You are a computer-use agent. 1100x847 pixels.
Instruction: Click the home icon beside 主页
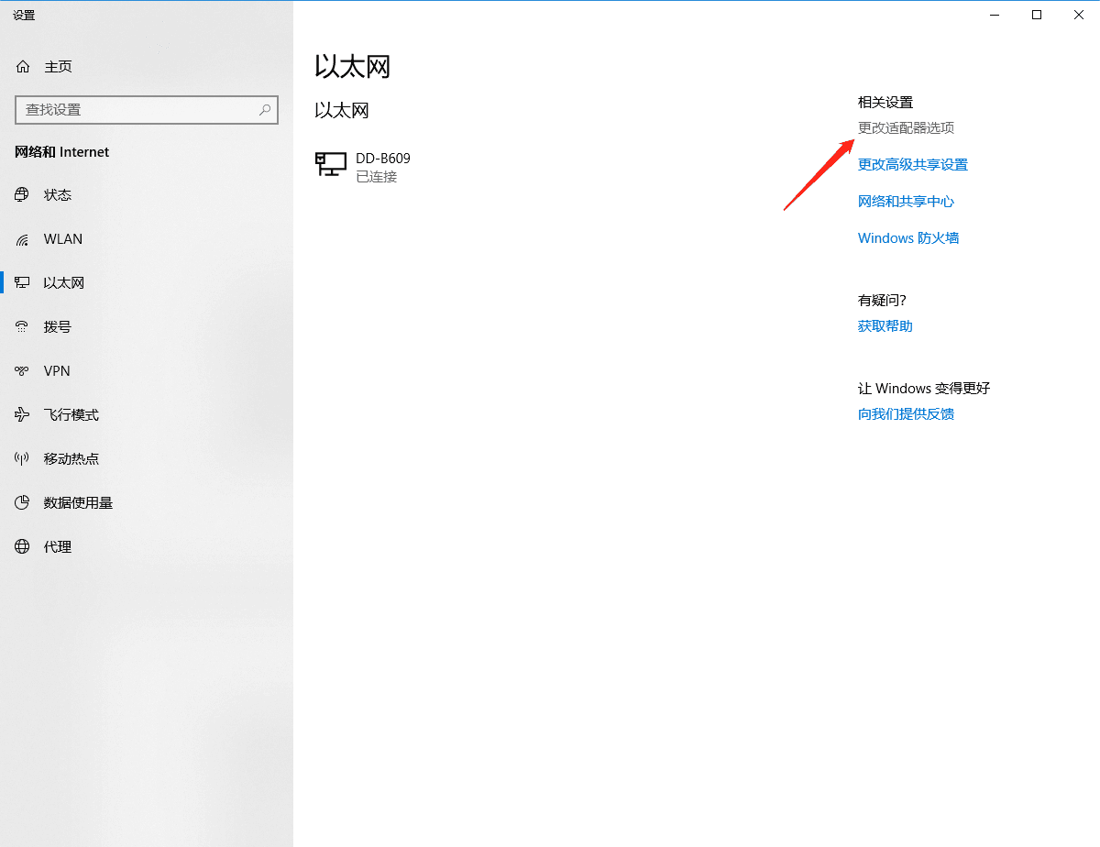click(x=23, y=67)
